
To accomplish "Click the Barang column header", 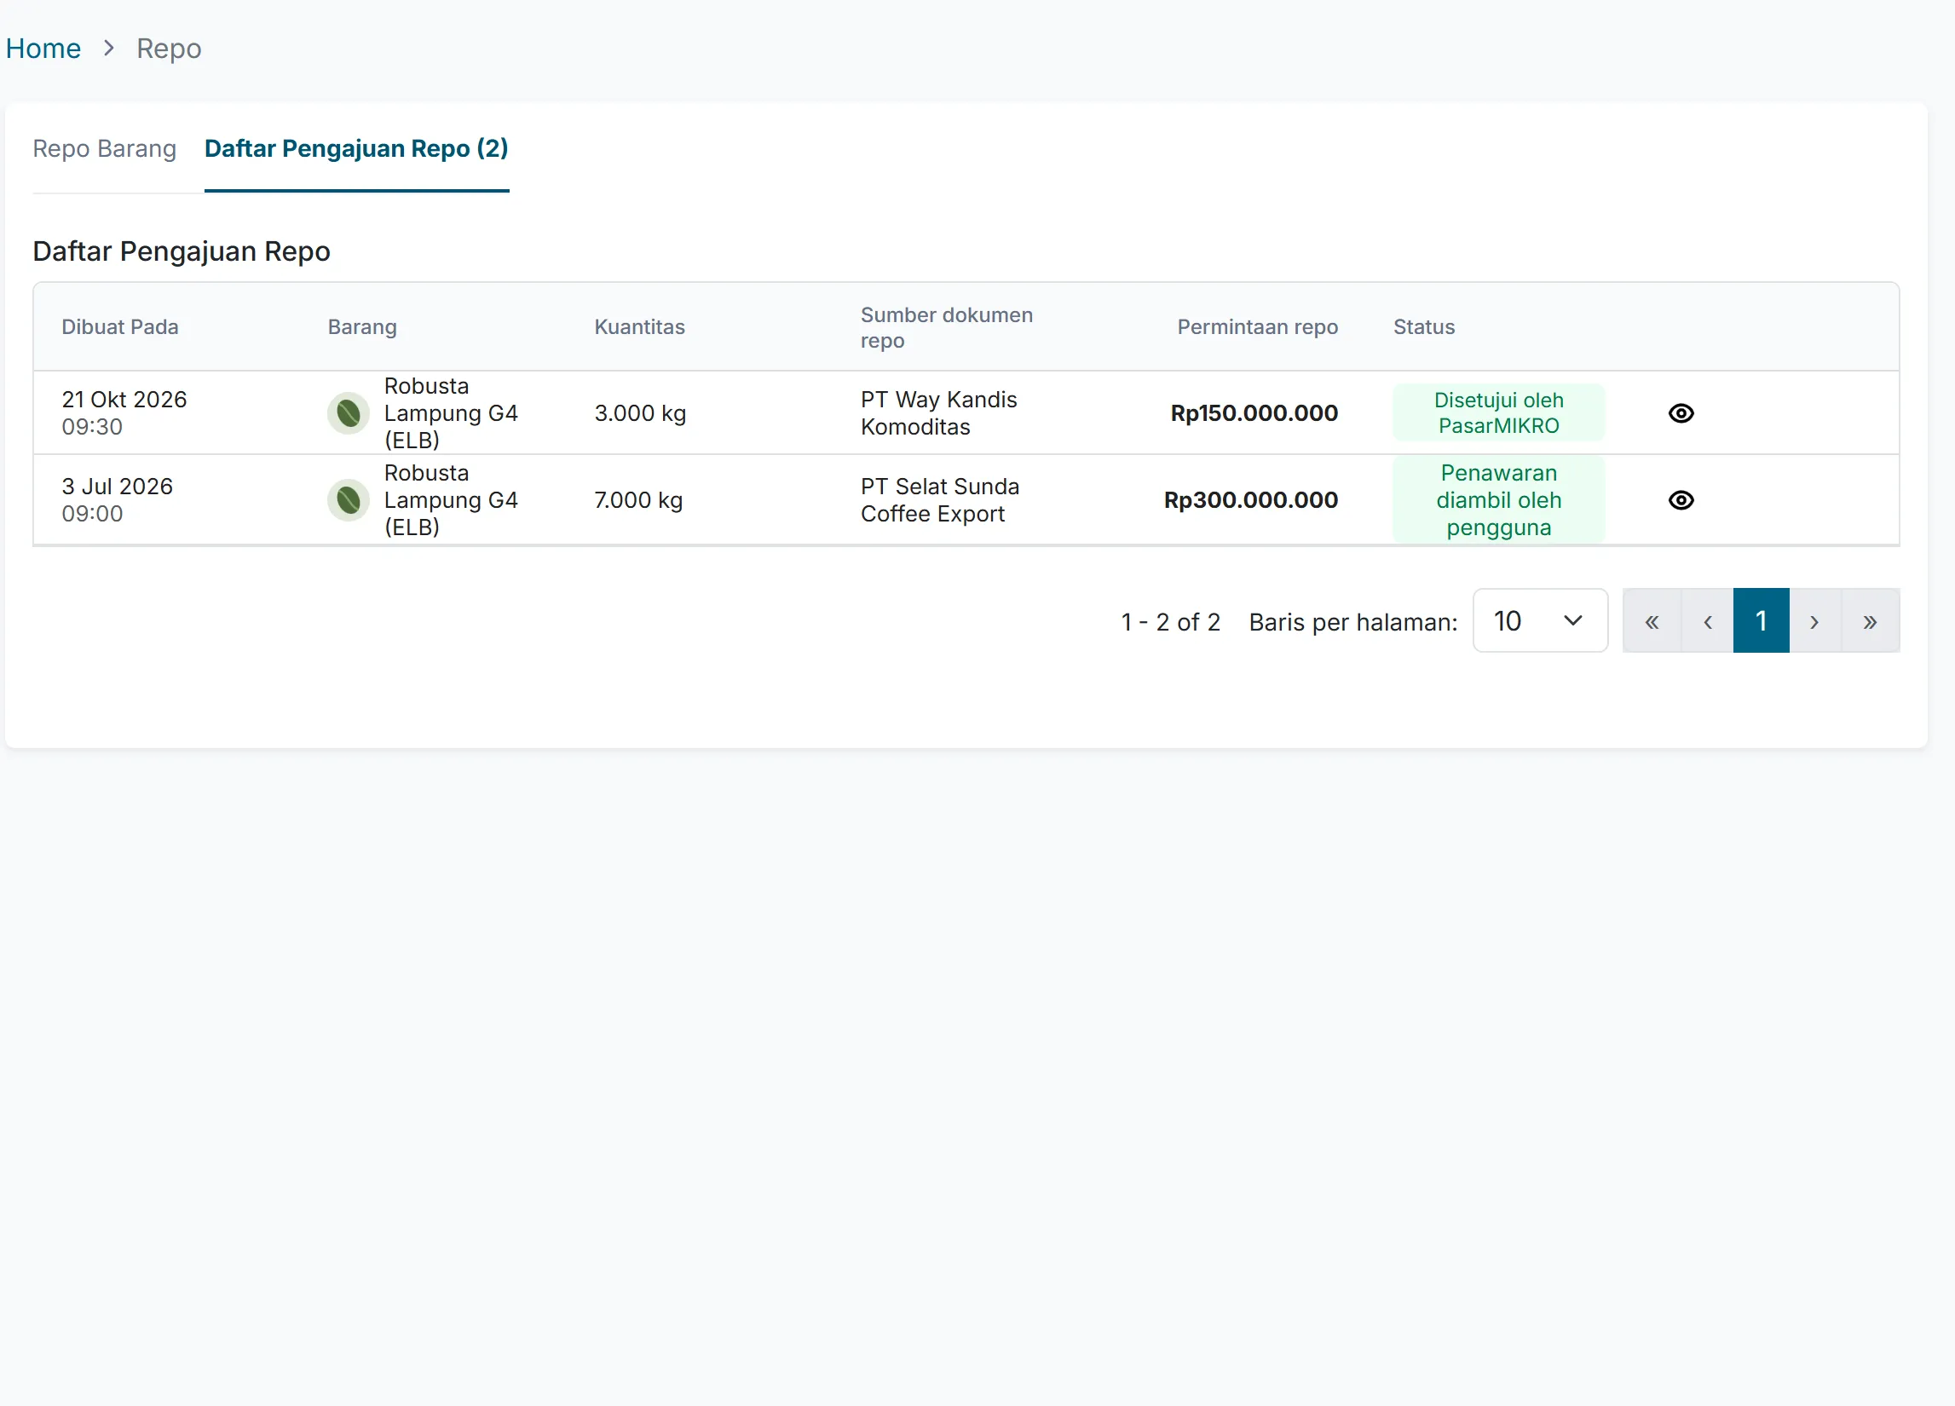I will coord(362,326).
